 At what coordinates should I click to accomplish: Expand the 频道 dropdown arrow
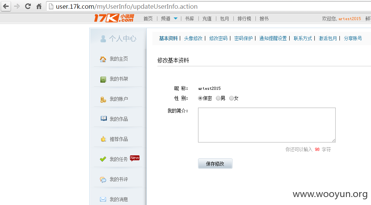[176, 19]
